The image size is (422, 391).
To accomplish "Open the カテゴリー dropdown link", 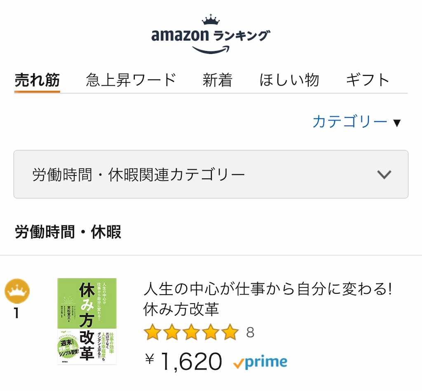I will (350, 122).
